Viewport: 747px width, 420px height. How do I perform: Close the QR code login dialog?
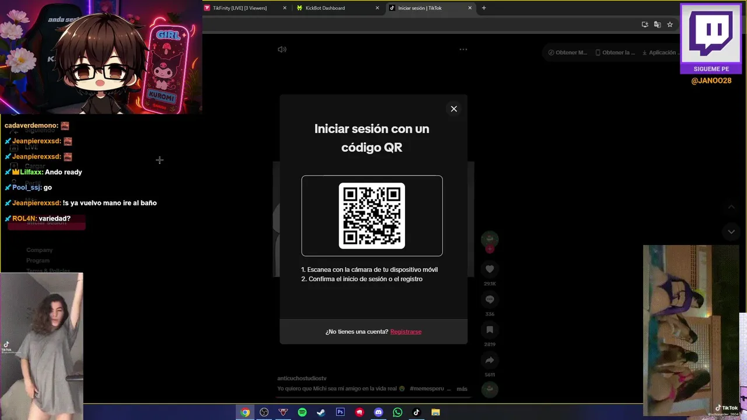(x=453, y=108)
